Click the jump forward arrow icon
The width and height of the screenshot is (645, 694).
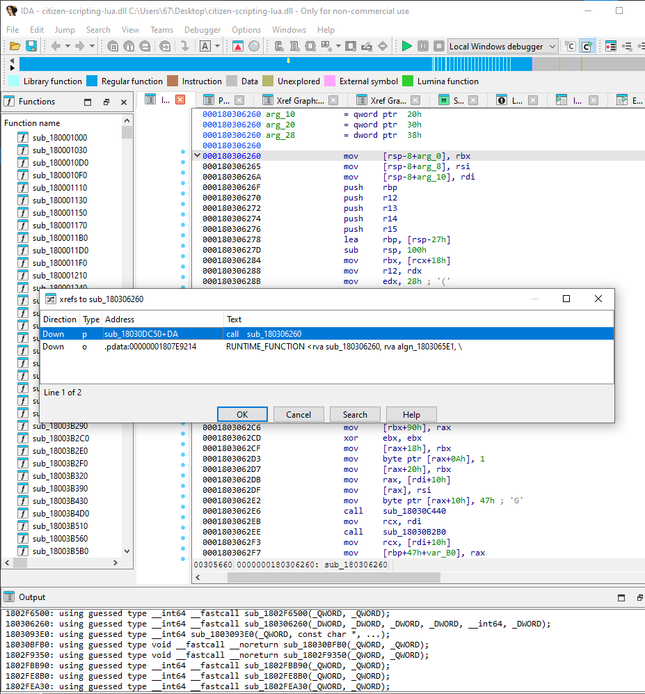(x=79, y=46)
